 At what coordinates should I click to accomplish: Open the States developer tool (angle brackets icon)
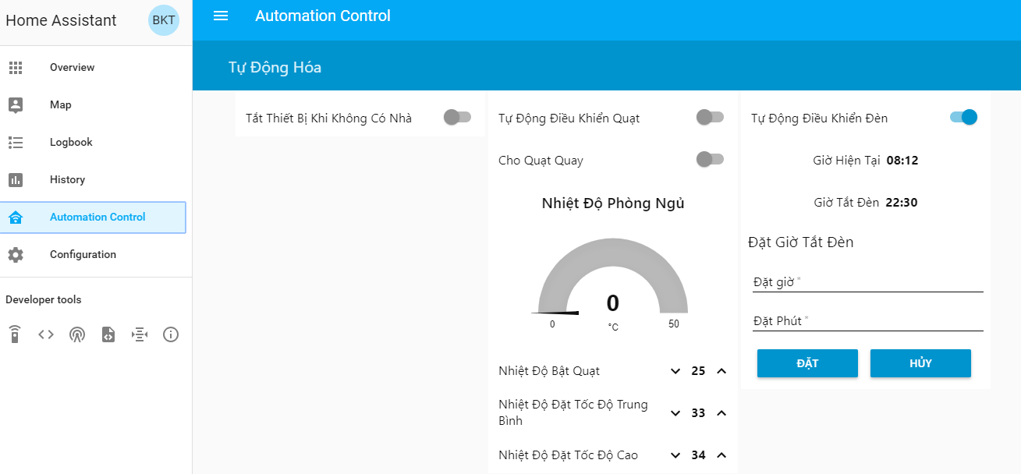(x=46, y=334)
